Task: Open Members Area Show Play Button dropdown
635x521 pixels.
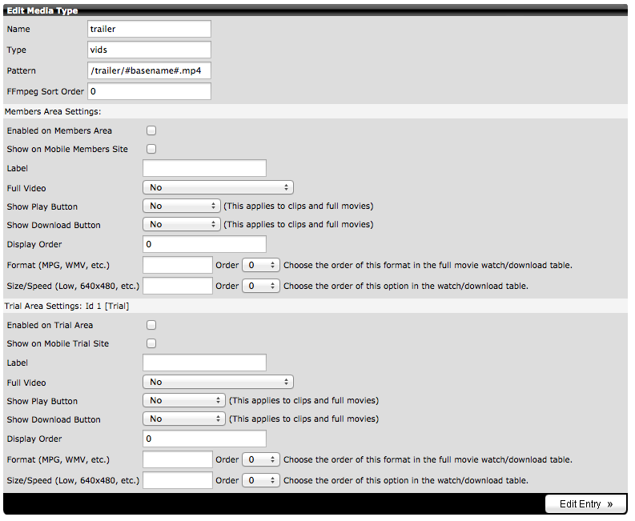Action: coord(182,206)
